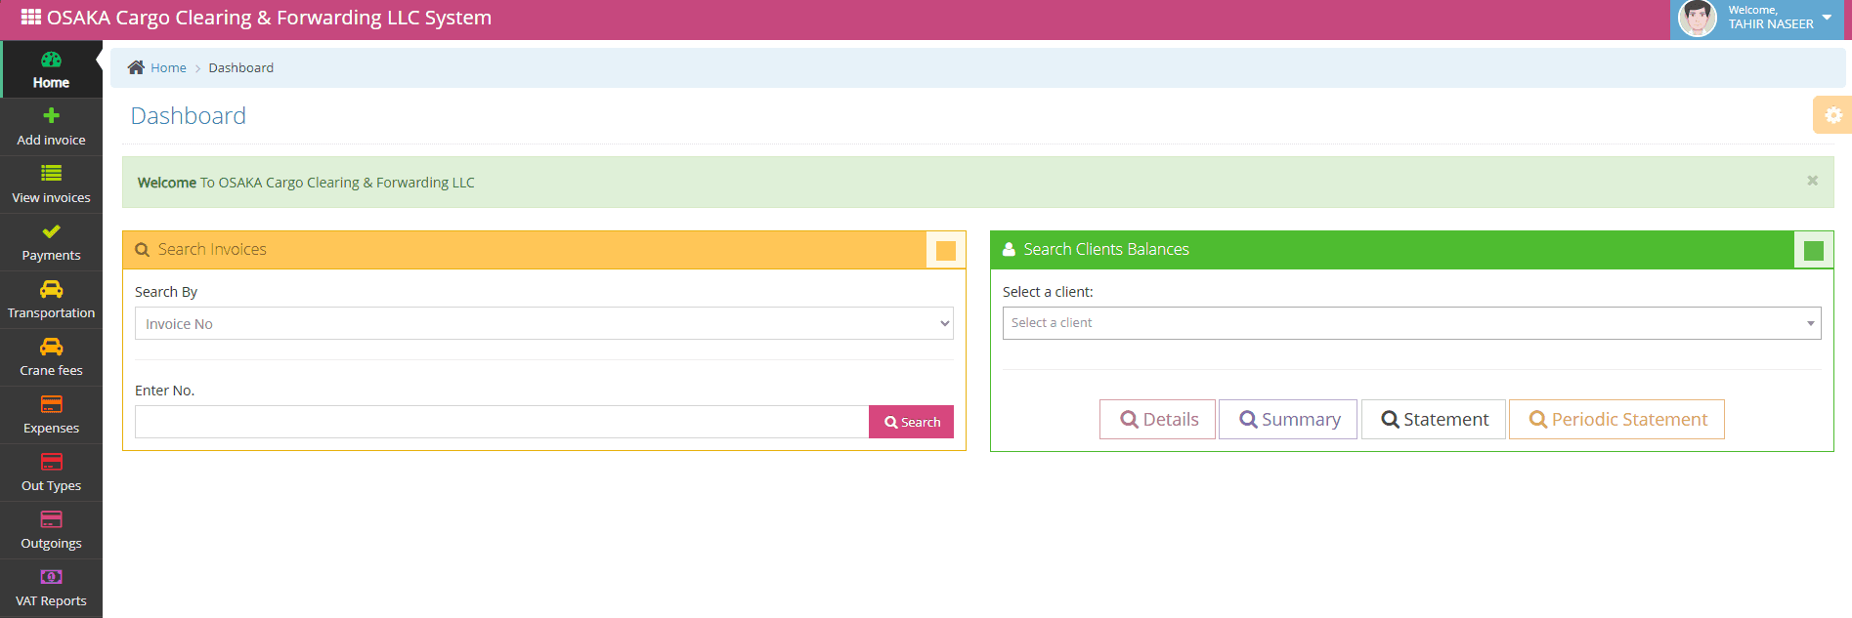Click the Summary button
1852x618 pixels.
pyautogui.click(x=1288, y=419)
